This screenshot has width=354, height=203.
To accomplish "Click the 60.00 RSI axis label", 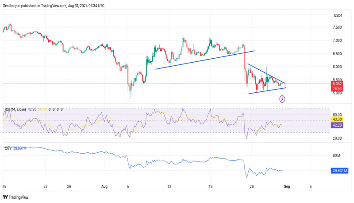I will [x=337, y=115].
